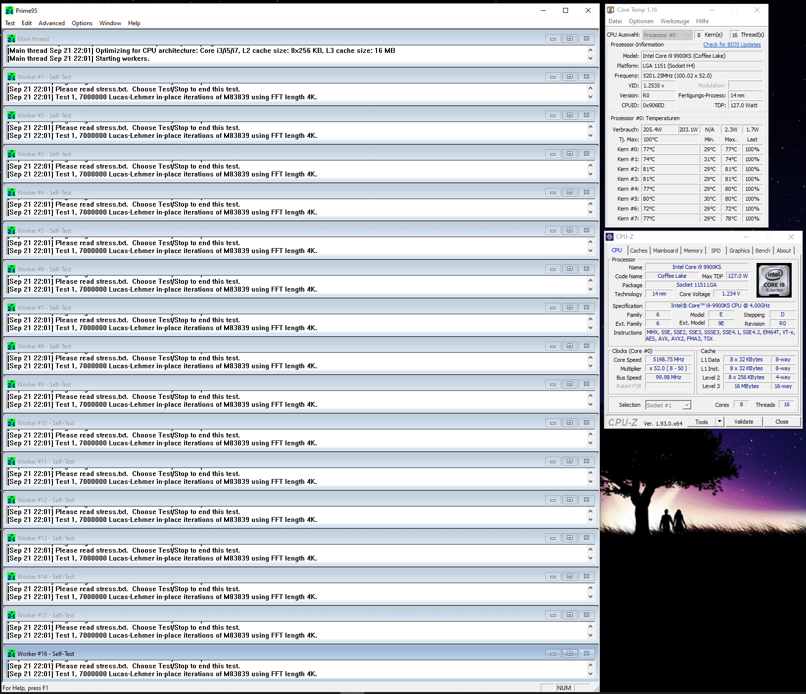This screenshot has width=806, height=694.
Task: Click the Verbrauch 205.4W value in Core Temp
Action: (660, 130)
